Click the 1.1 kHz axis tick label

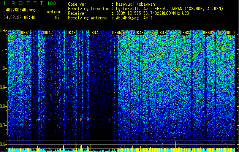3,49
